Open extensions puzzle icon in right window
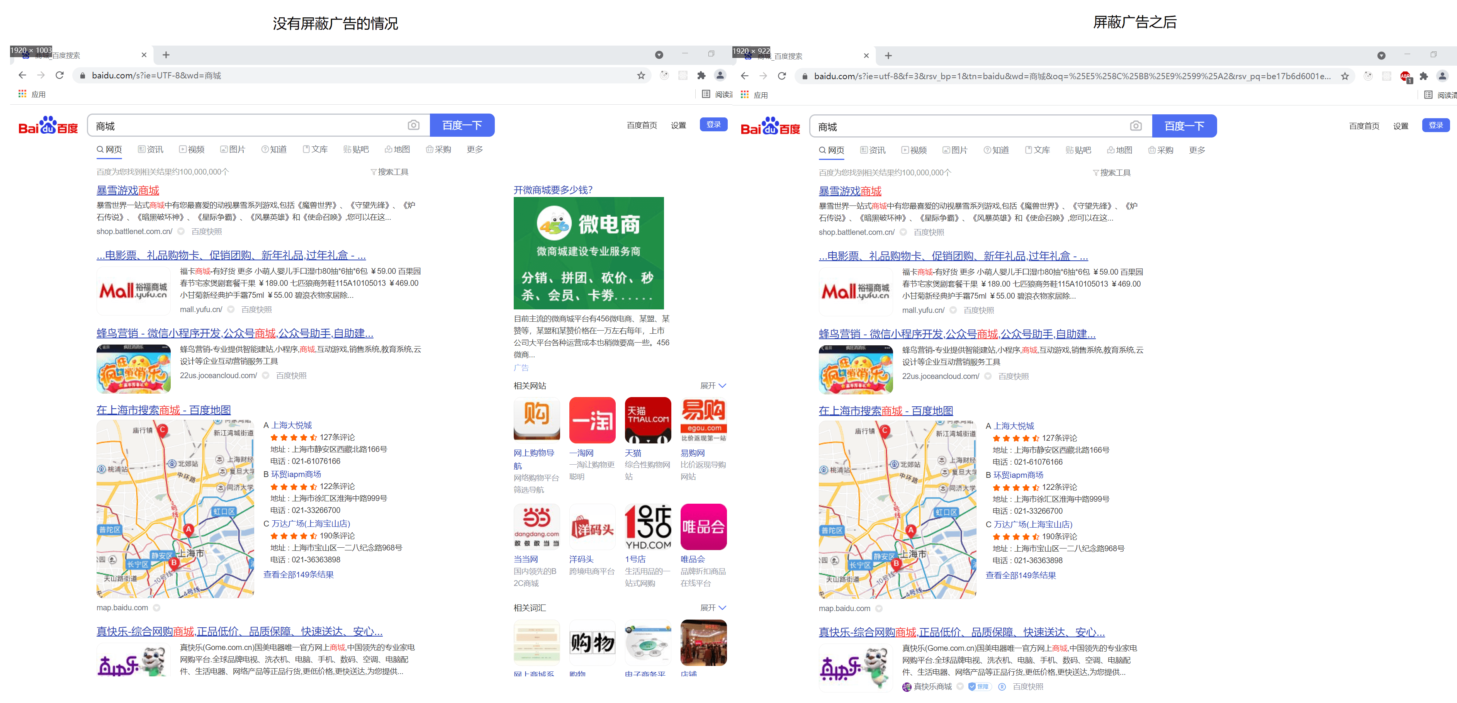Viewport: 1457px width, 703px height. click(x=1424, y=76)
